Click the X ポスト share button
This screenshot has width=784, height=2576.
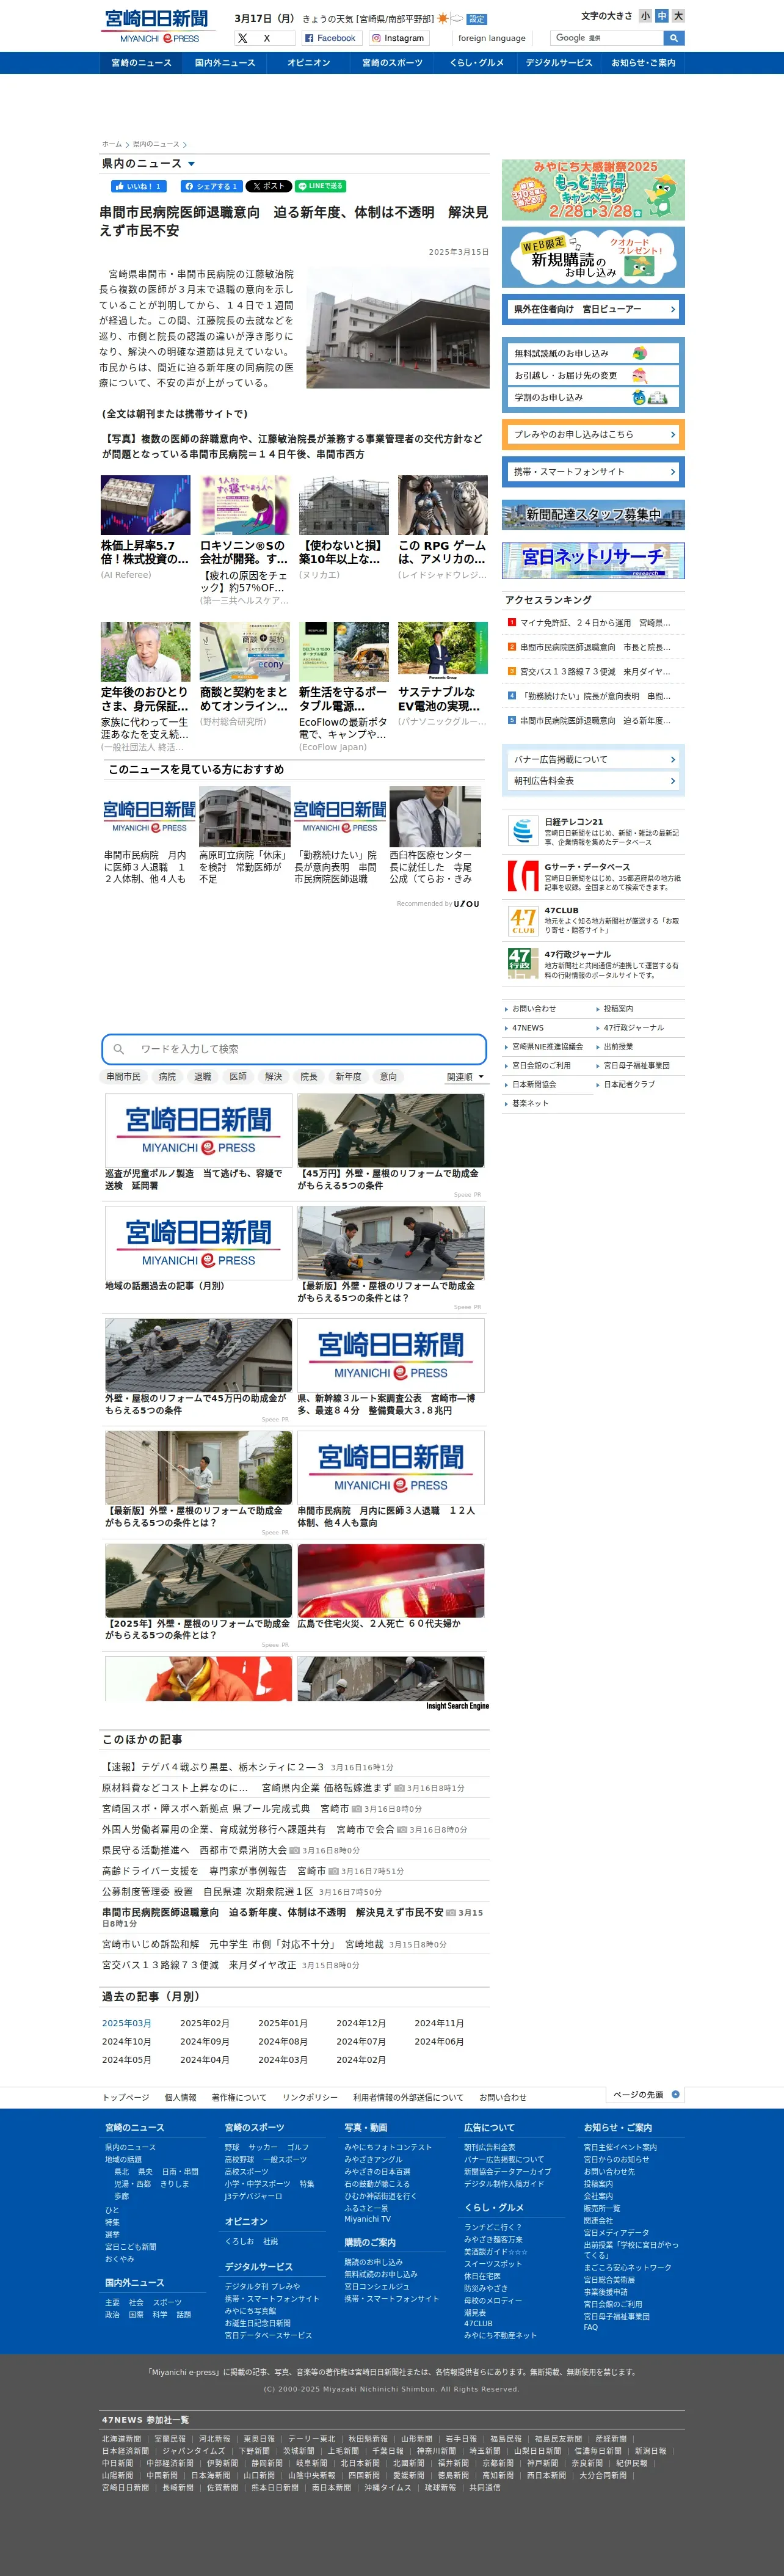268,186
